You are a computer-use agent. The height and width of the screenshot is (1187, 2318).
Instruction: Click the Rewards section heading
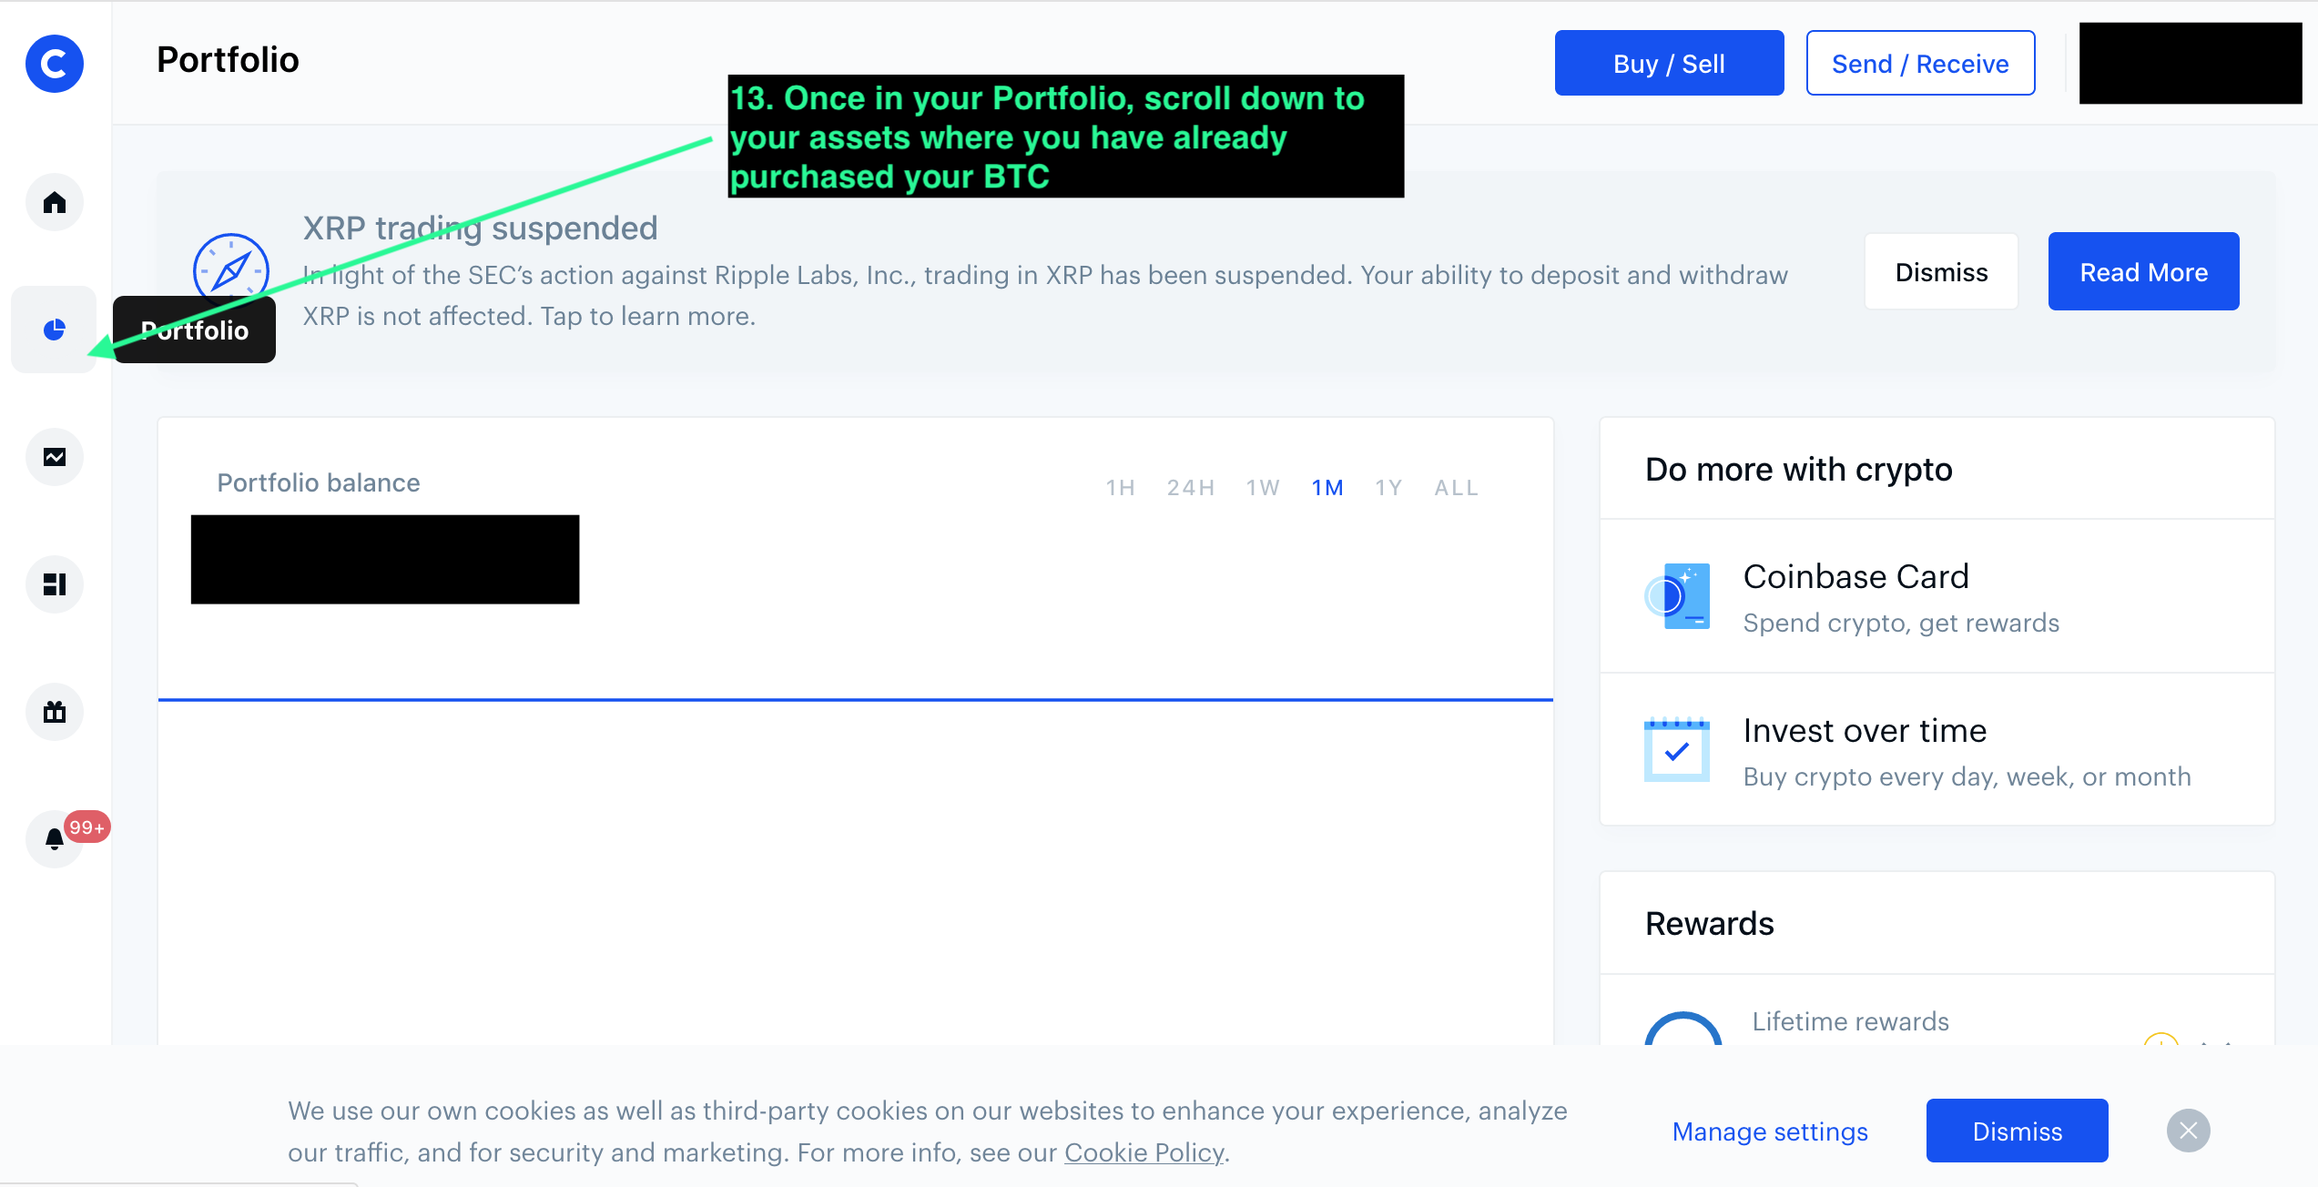pos(1709,923)
